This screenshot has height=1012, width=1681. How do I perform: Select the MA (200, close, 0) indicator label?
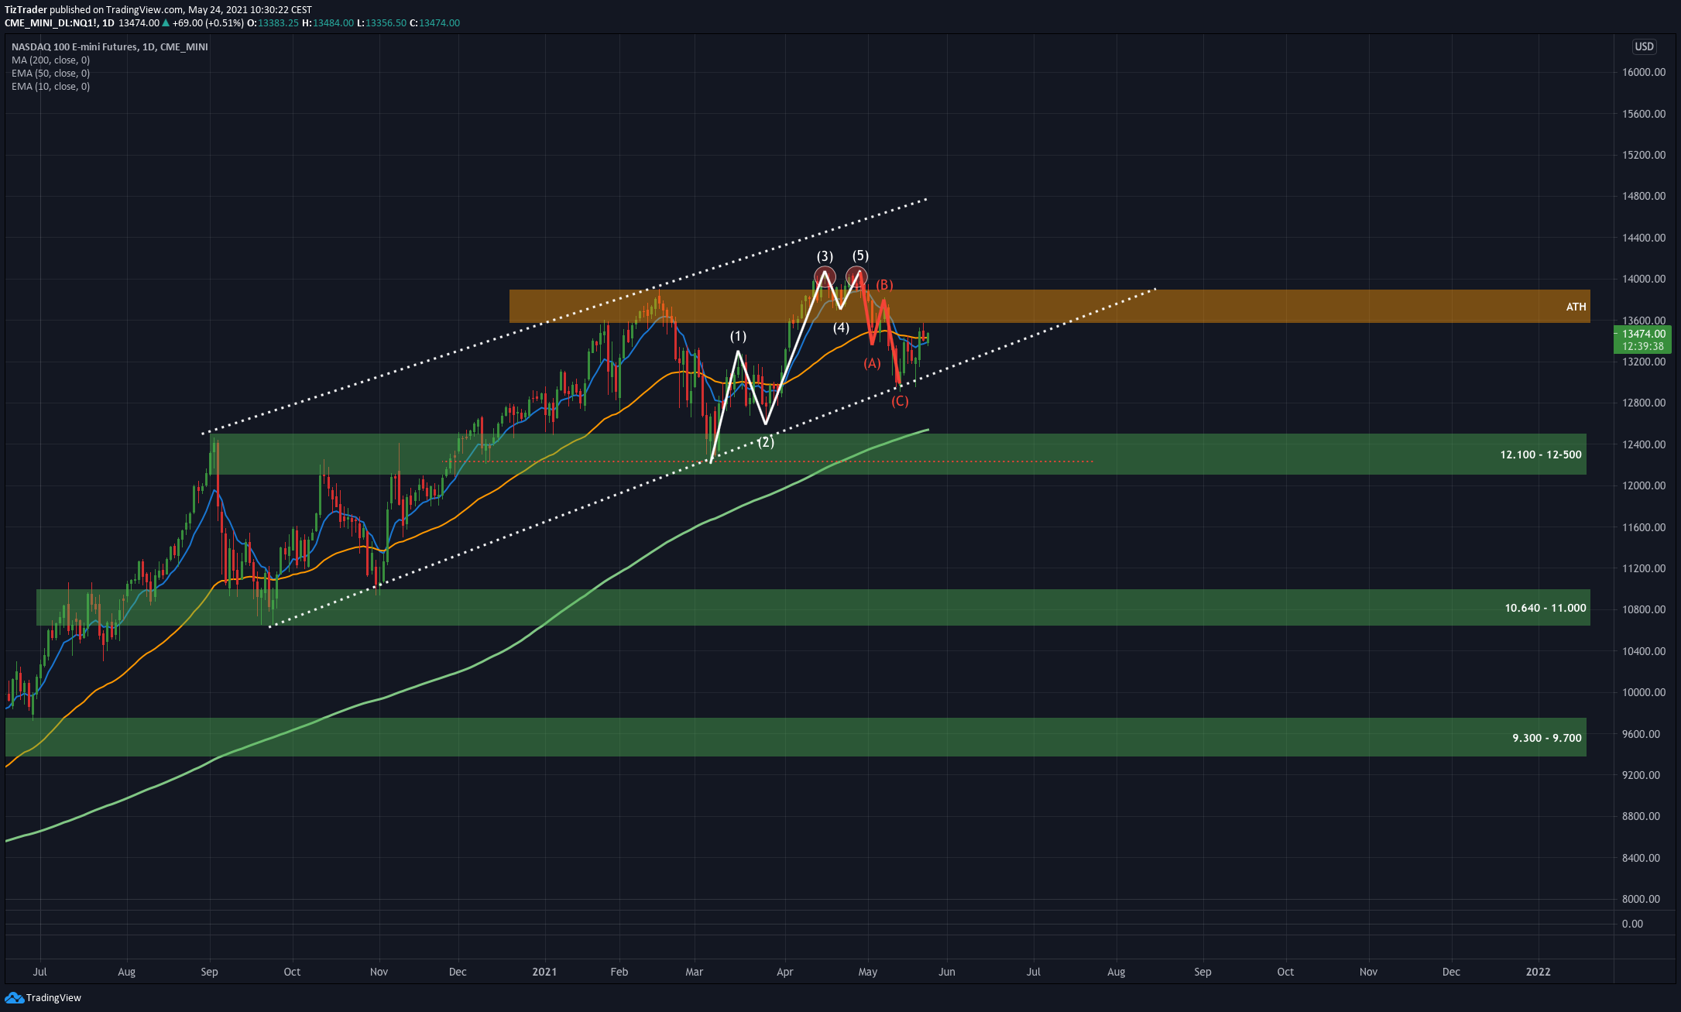click(x=50, y=60)
